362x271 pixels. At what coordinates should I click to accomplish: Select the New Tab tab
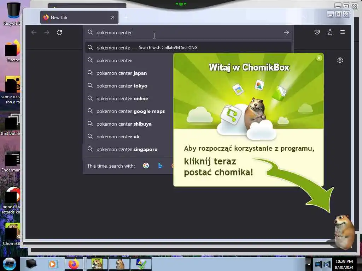(x=79, y=17)
